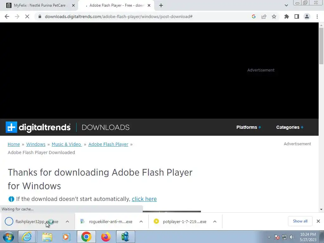Open the Music & Video breadcrumb
The height and width of the screenshot is (243, 324).
point(66,144)
